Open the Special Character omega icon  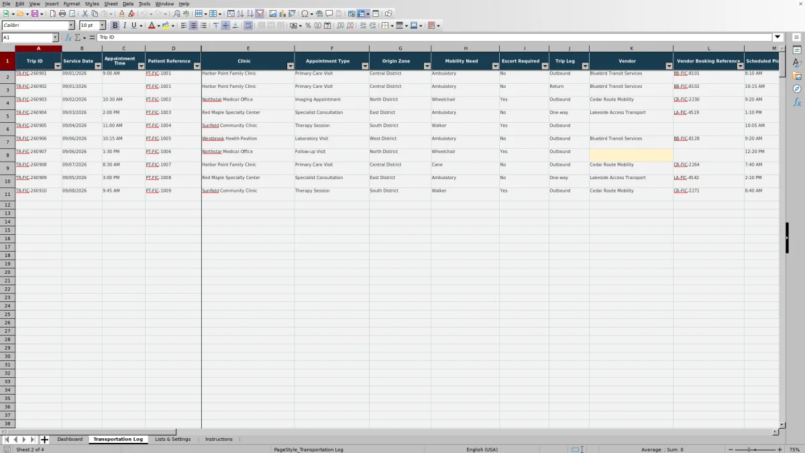[305, 13]
